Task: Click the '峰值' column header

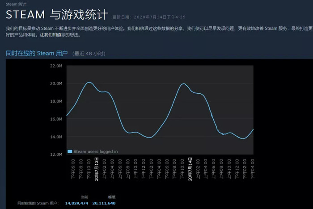Action: click(x=112, y=197)
